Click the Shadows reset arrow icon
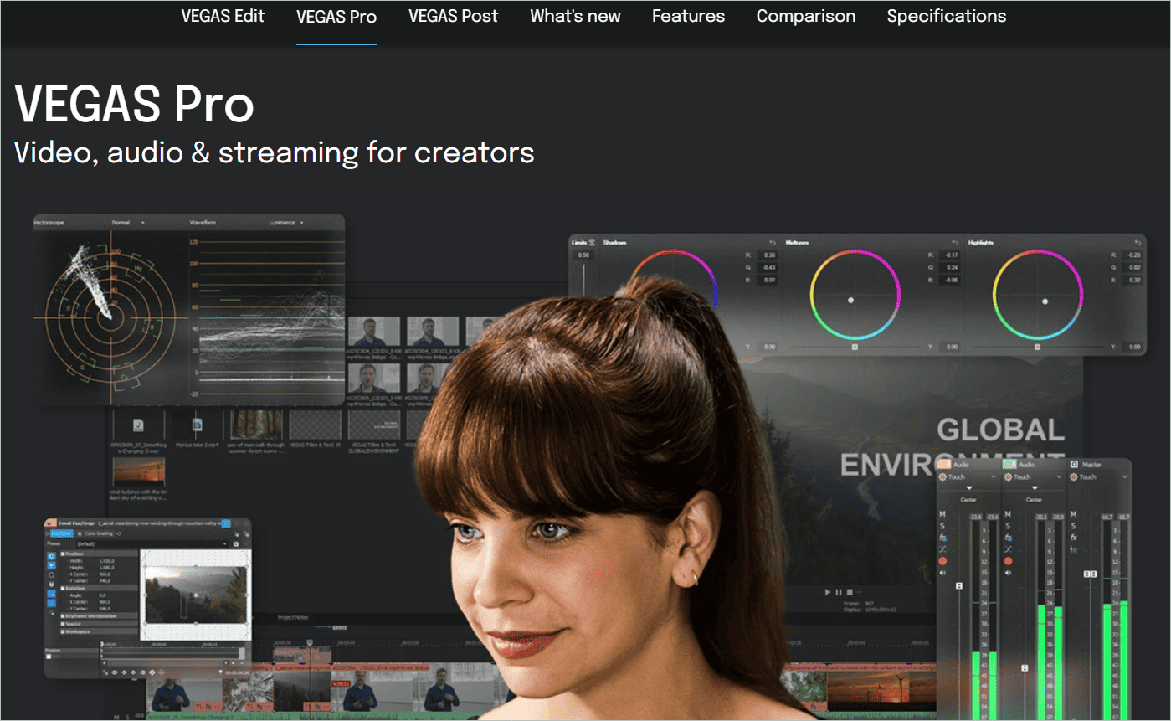1171x721 pixels. (770, 242)
